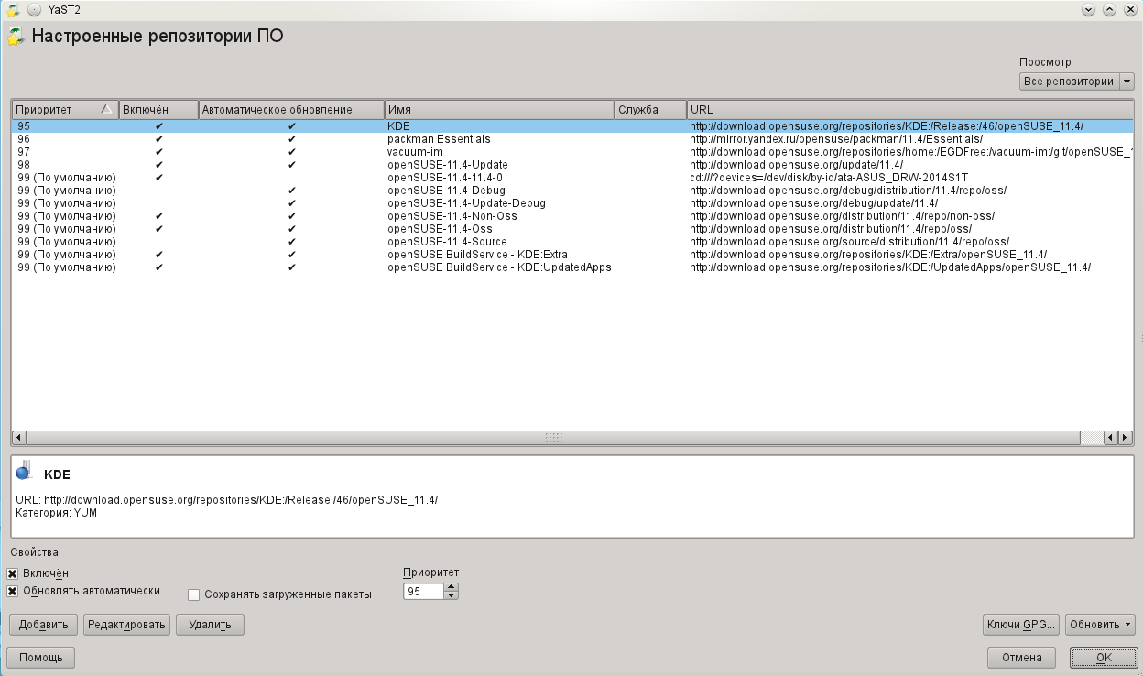1143x676 pixels.
Task: Click priority value 98 in the table
Action: (24, 165)
